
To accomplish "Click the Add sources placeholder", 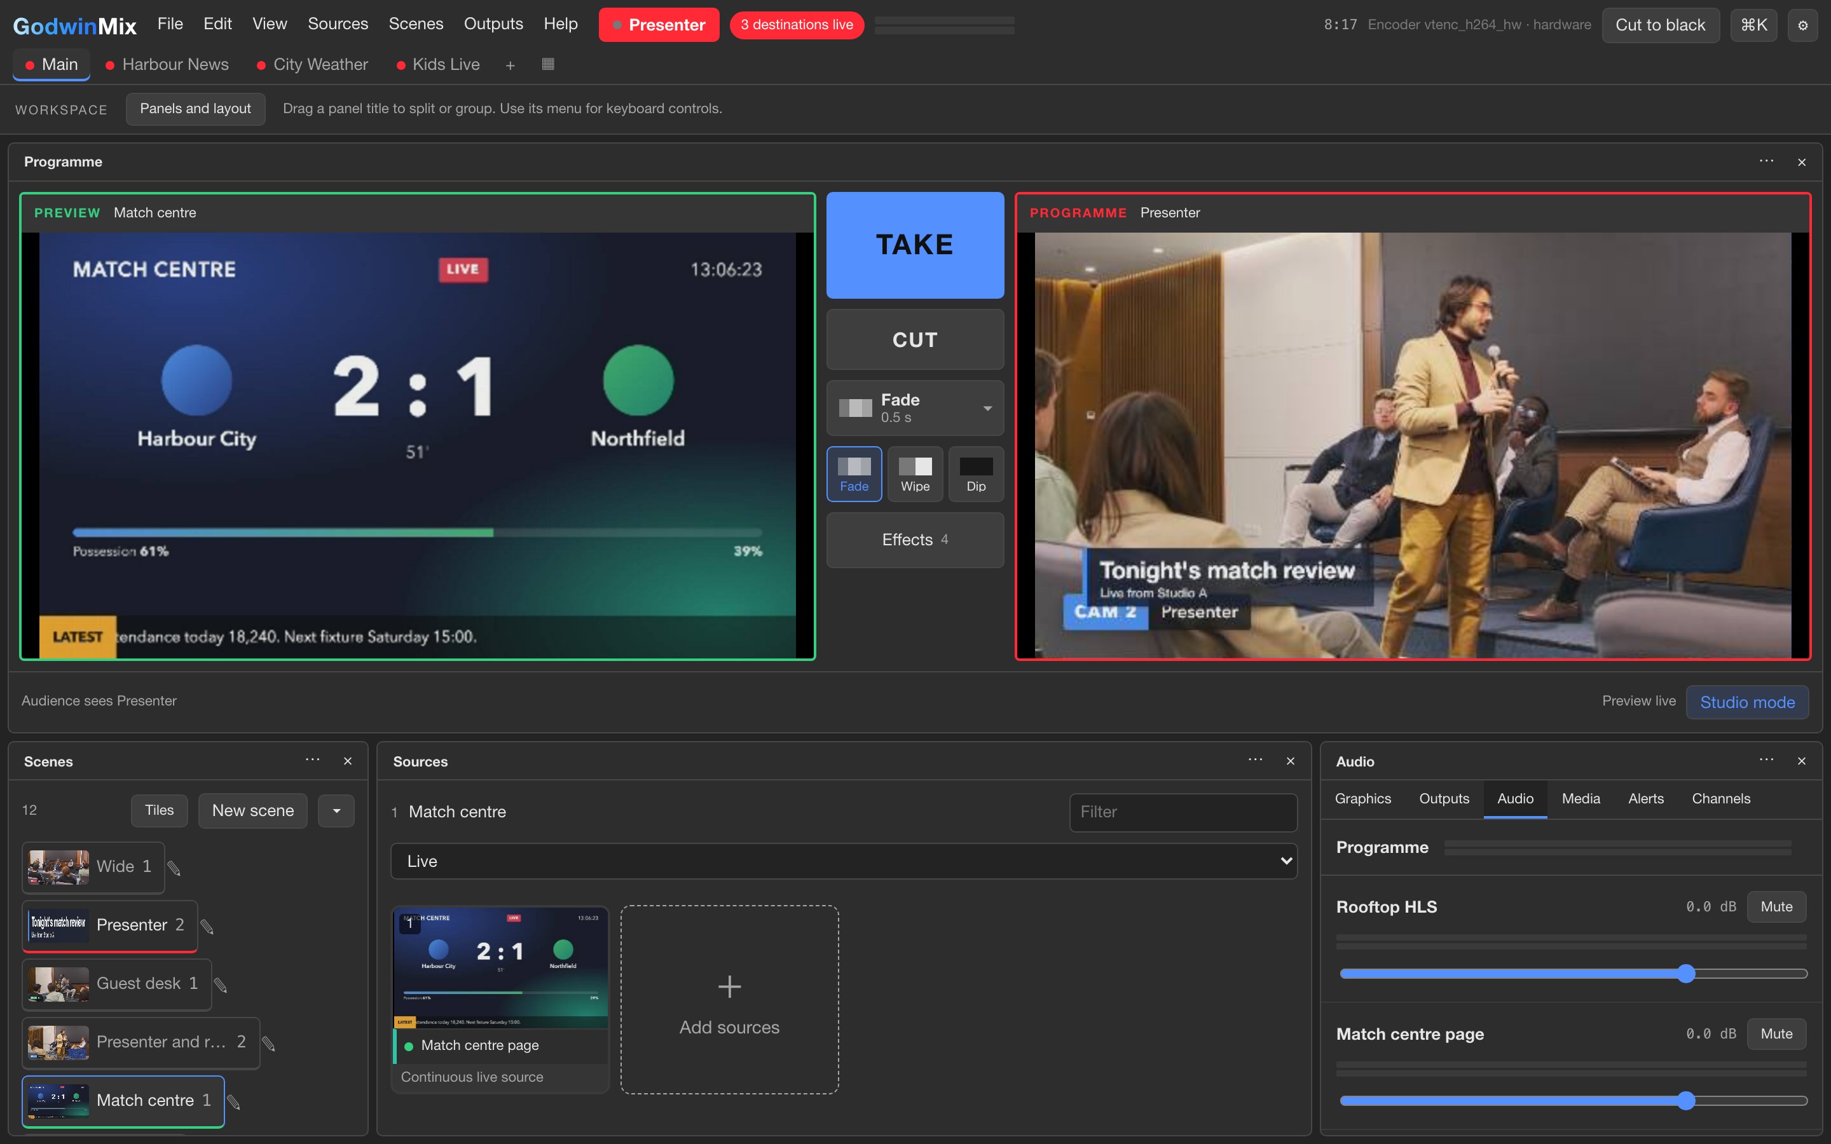I will pyautogui.click(x=729, y=1000).
